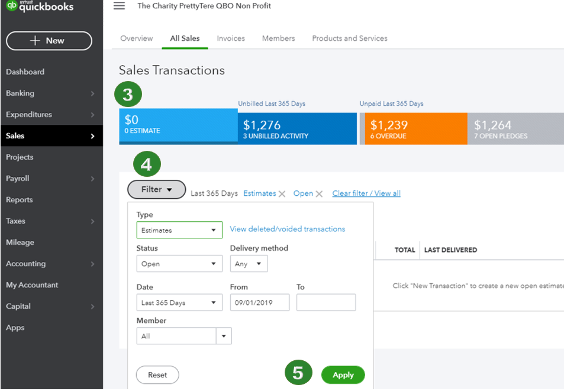The image size is (564, 391).
Task: Click the From date field
Action: 260,303
